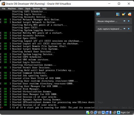The image size is (134, 115).
Task: Dismiss the Auto capture keyboard notification
Action: 129,29
